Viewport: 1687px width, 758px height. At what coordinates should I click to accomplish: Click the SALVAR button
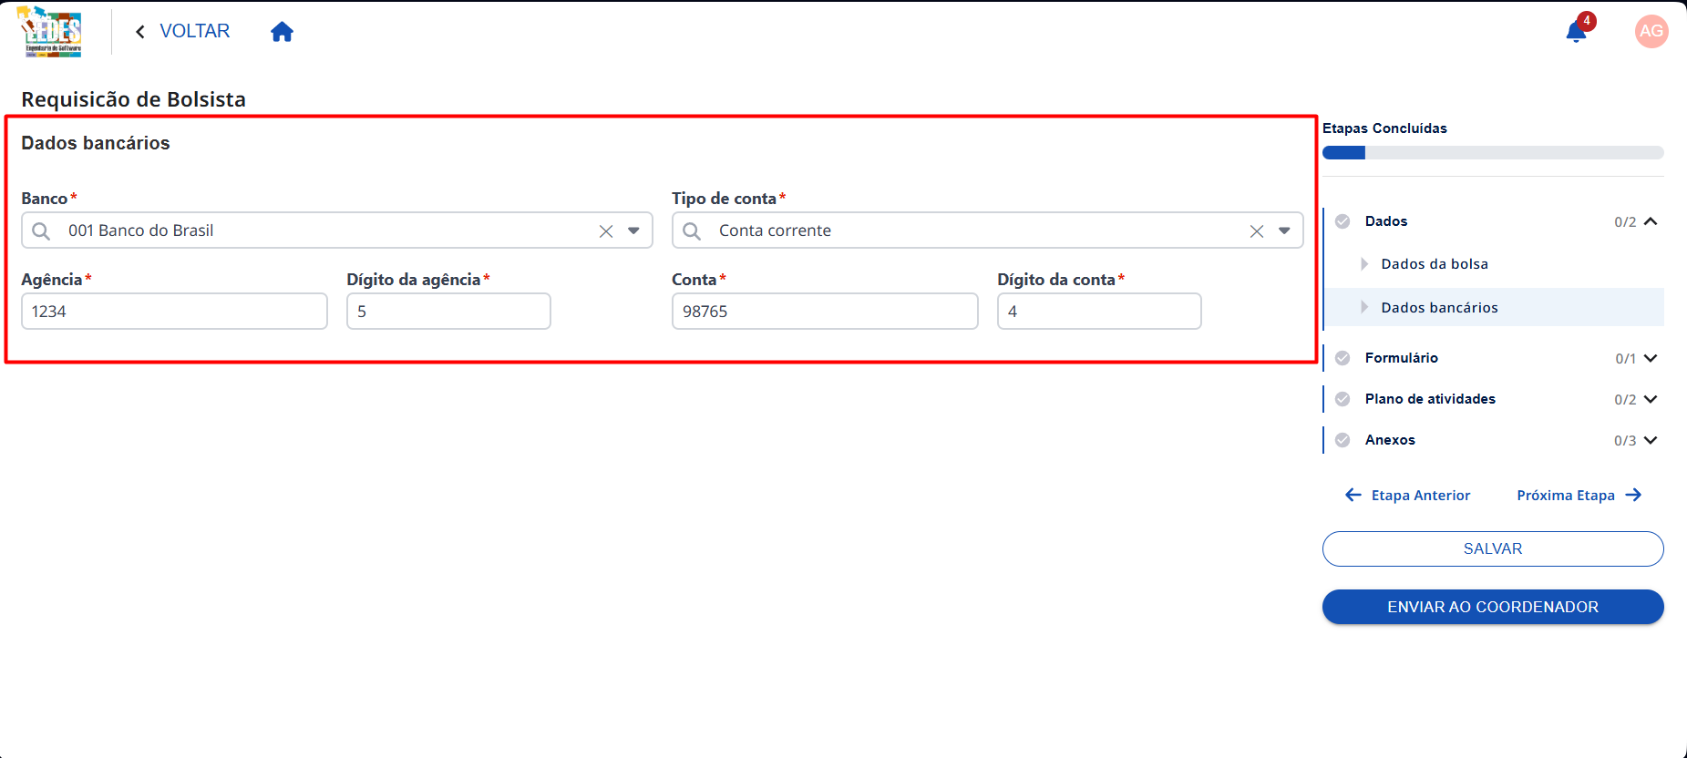pyautogui.click(x=1493, y=548)
